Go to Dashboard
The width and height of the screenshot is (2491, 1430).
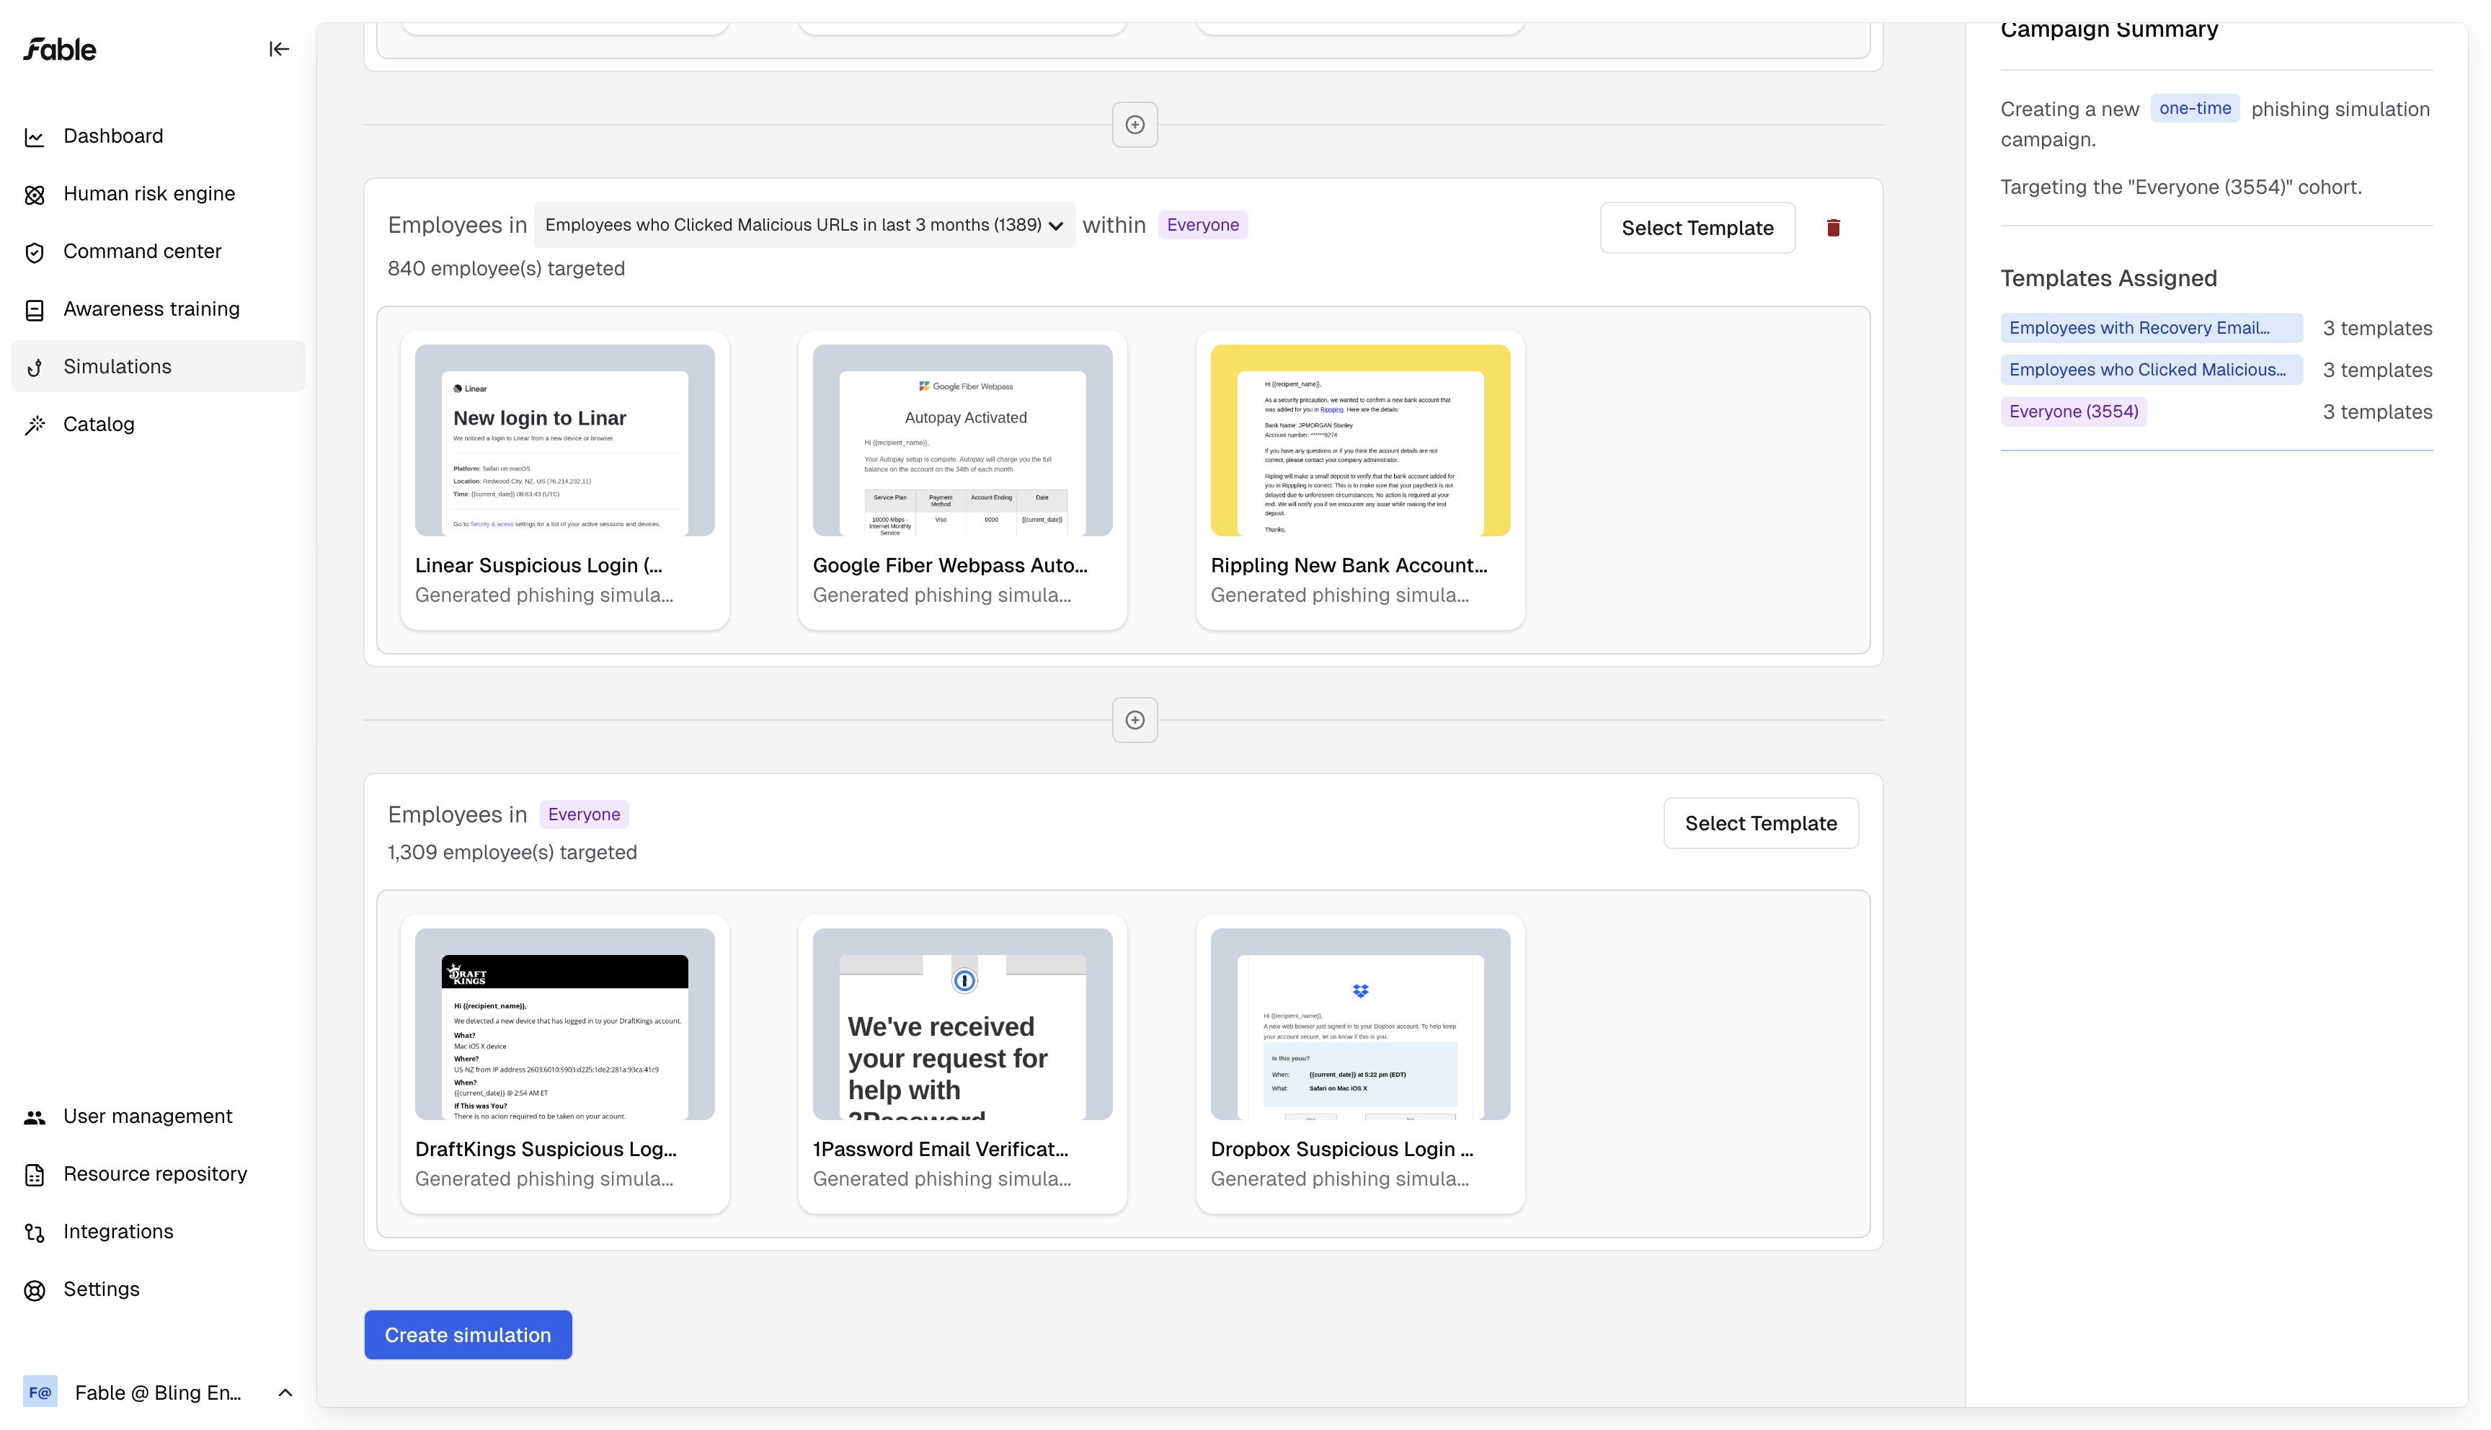click(158, 136)
